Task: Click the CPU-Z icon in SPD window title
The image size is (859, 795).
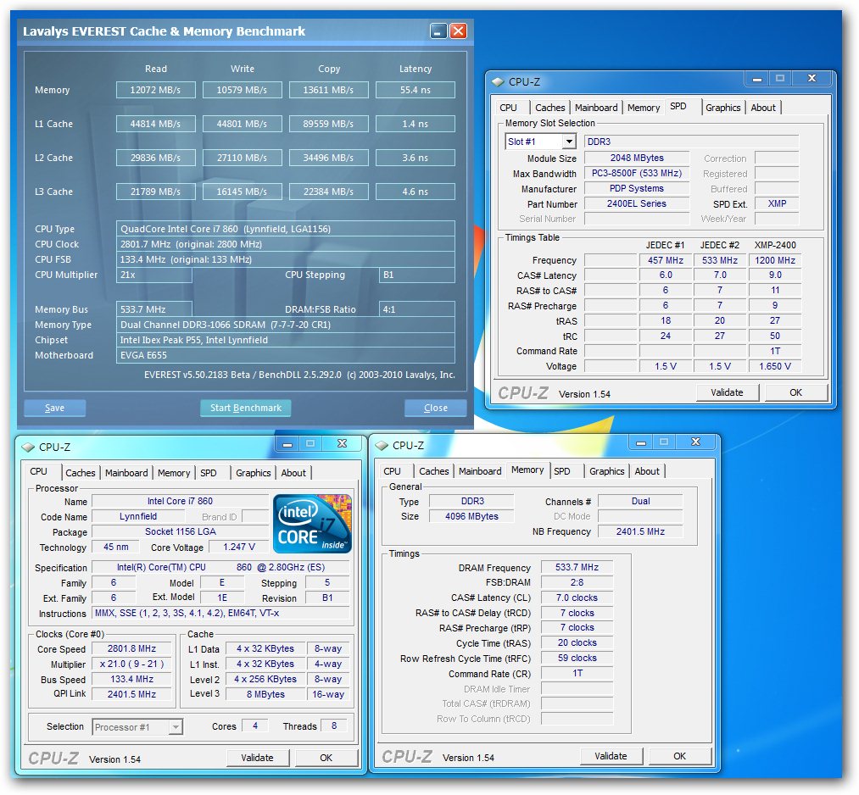Action: pyautogui.click(x=497, y=81)
